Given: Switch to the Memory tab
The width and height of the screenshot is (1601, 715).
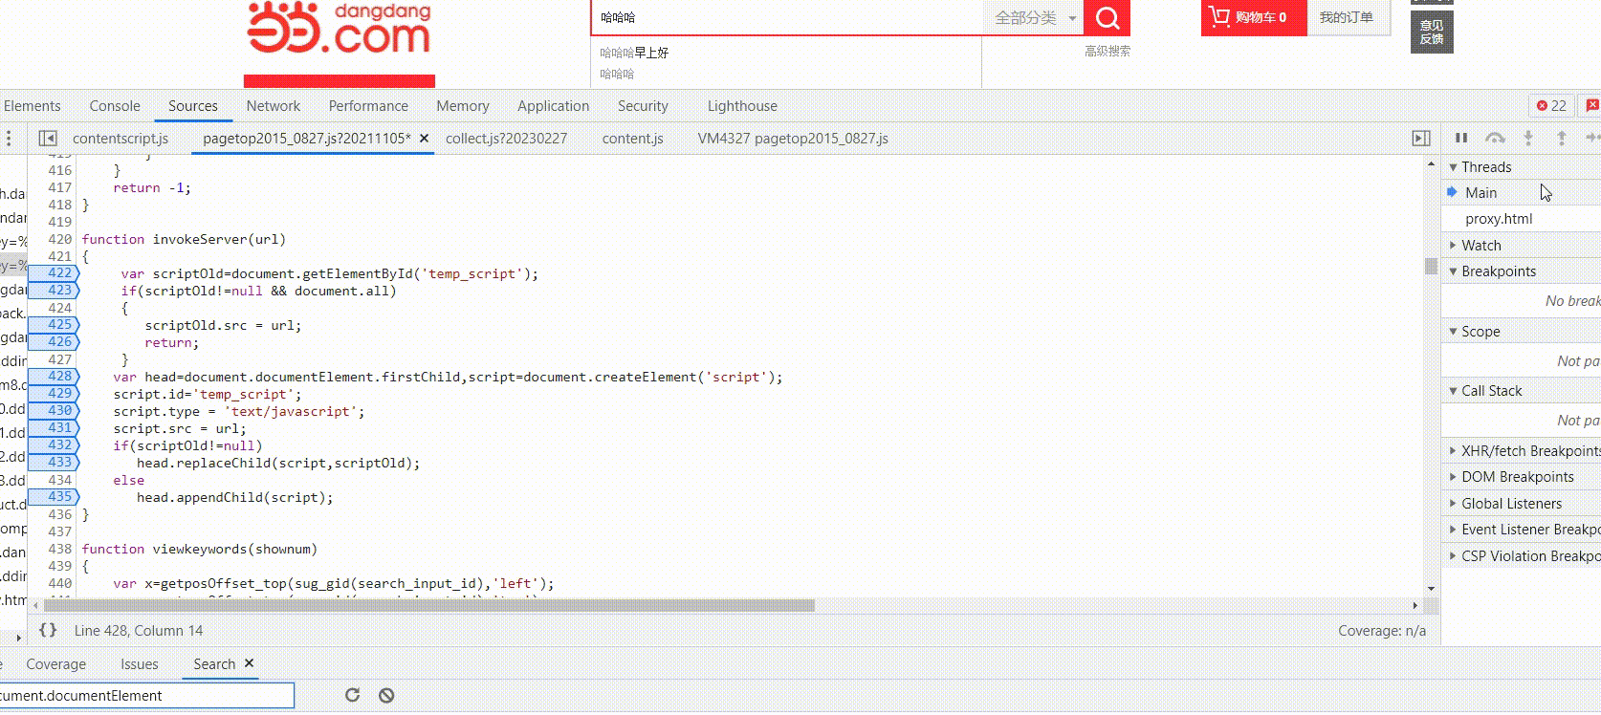Looking at the screenshot, I should click(x=463, y=106).
